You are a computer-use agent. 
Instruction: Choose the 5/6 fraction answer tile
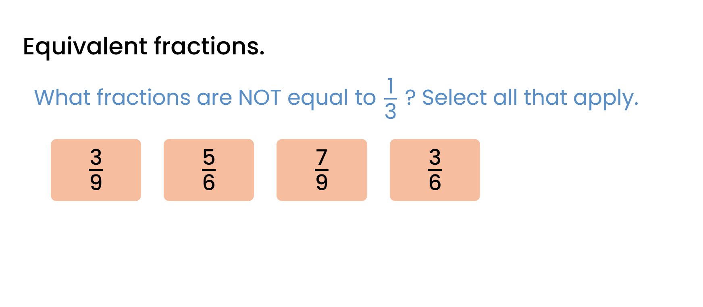209,170
